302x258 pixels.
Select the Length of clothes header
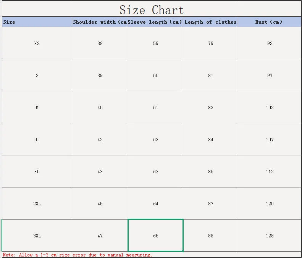pyautogui.click(x=210, y=22)
